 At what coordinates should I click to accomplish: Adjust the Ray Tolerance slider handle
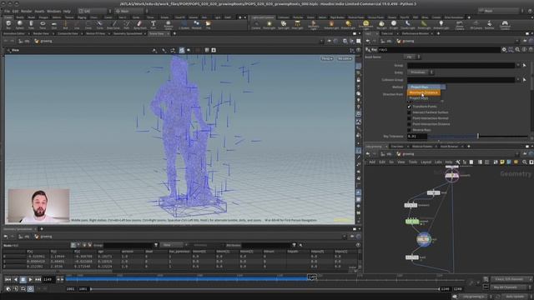coord(478,136)
